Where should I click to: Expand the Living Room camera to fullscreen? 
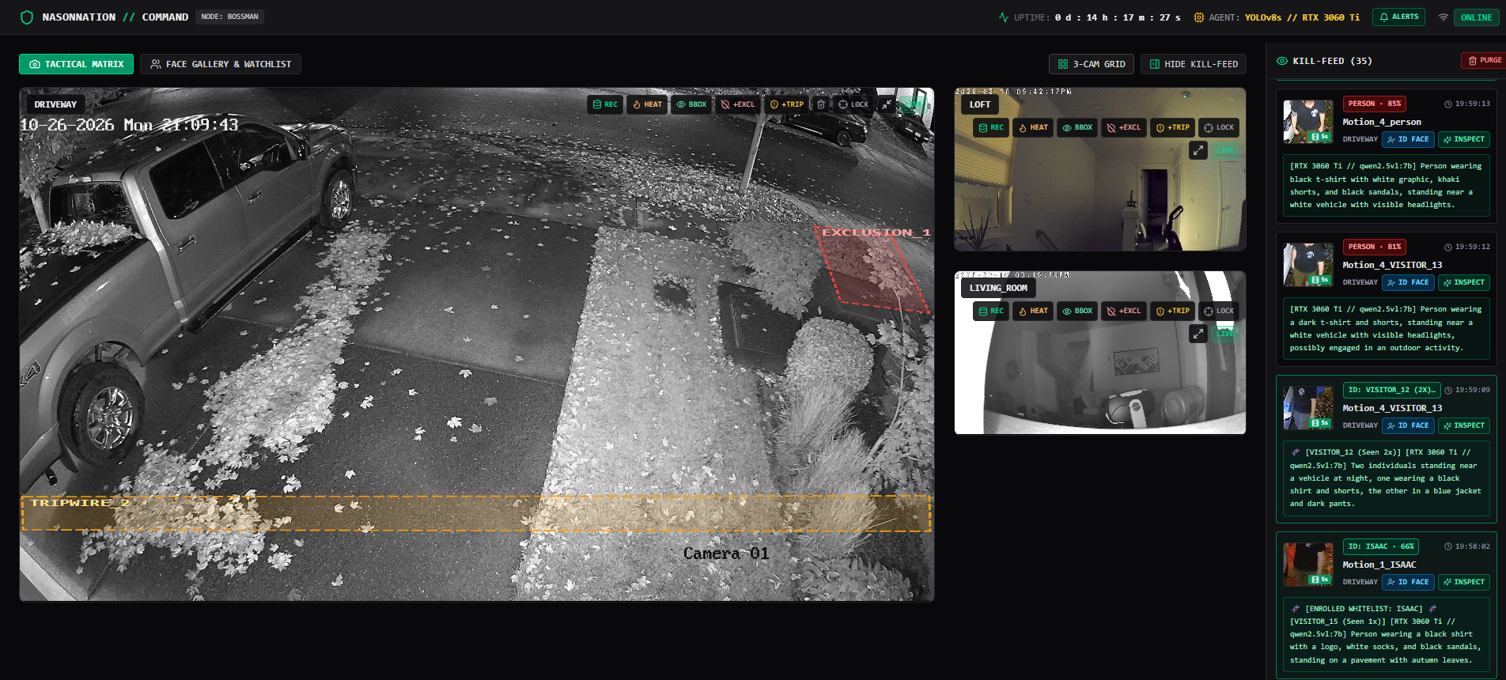coord(1198,334)
